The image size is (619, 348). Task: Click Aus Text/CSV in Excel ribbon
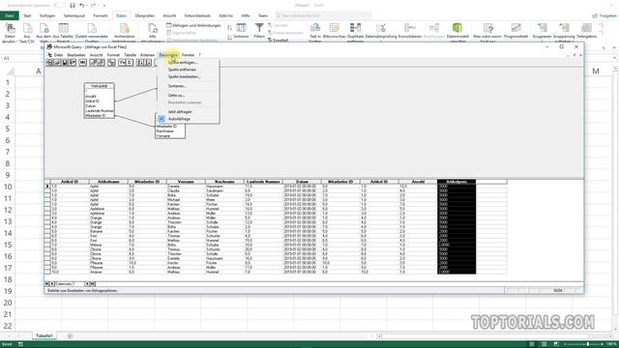pyautogui.click(x=27, y=32)
